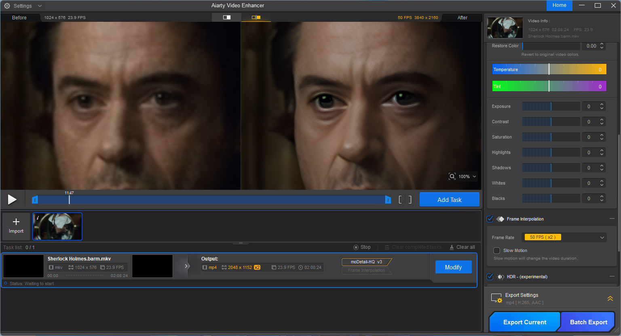Click the zoom magnifier icon in preview
Image resolution: width=621 pixels, height=336 pixels.
point(452,176)
